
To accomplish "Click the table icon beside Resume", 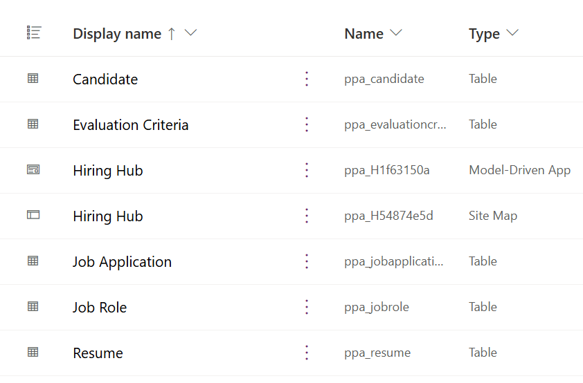I will pyautogui.click(x=33, y=353).
